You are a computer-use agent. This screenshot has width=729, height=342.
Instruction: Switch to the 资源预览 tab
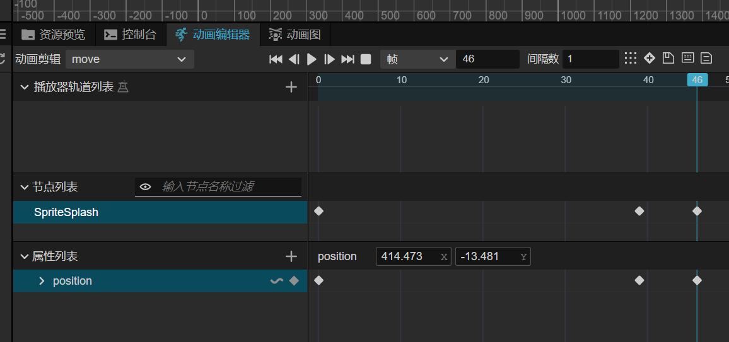point(54,35)
